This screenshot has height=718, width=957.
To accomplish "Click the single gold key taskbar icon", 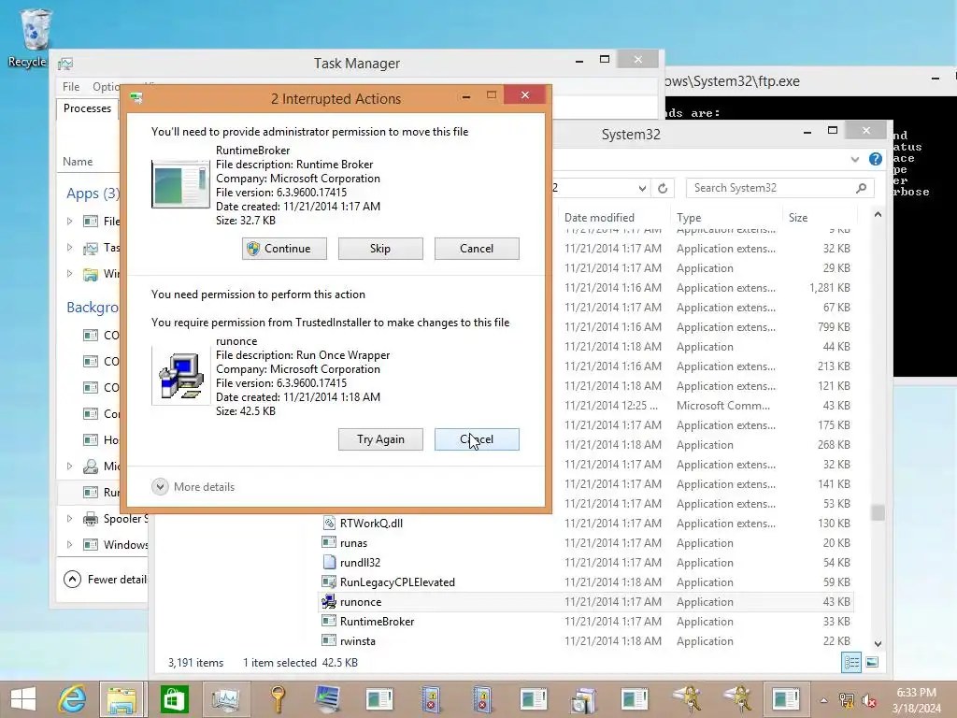I will pos(278,699).
